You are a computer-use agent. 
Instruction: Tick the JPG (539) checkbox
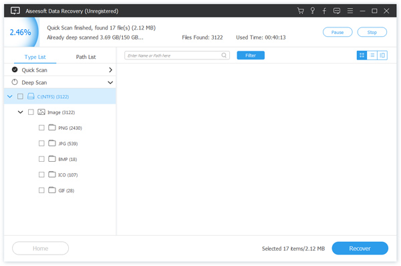(41, 143)
